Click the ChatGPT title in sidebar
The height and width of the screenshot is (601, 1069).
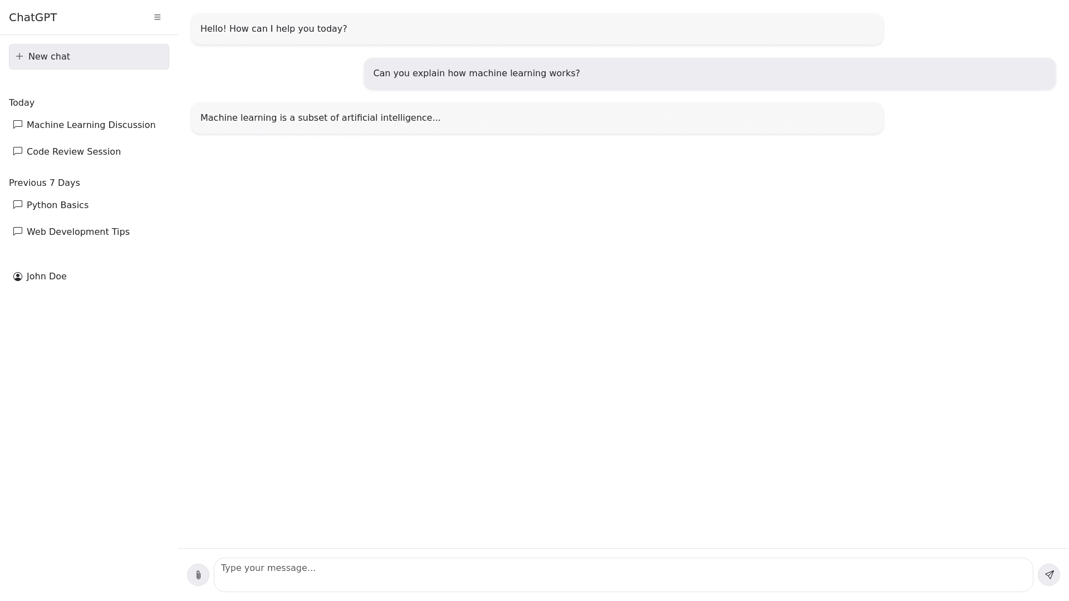[33, 17]
